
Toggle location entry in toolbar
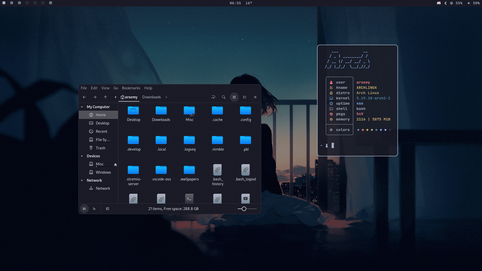[213, 97]
